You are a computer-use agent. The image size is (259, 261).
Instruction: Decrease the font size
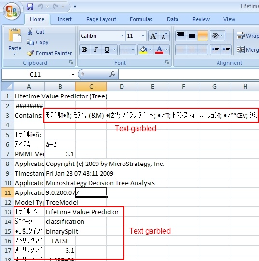(164, 36)
